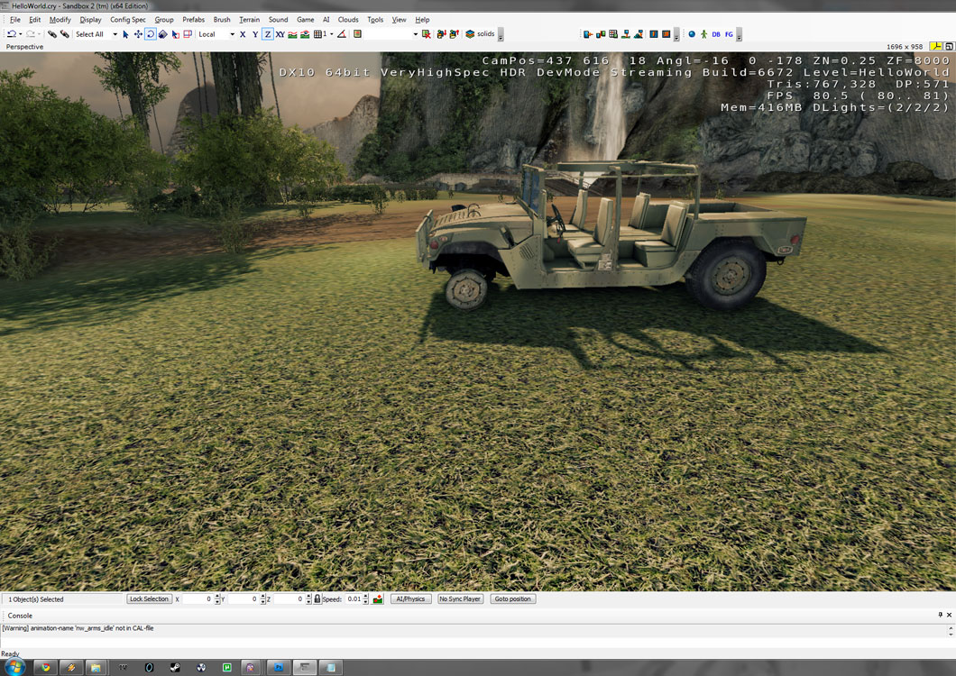
Task: Click the Unlink objects icon
Action: point(65,34)
